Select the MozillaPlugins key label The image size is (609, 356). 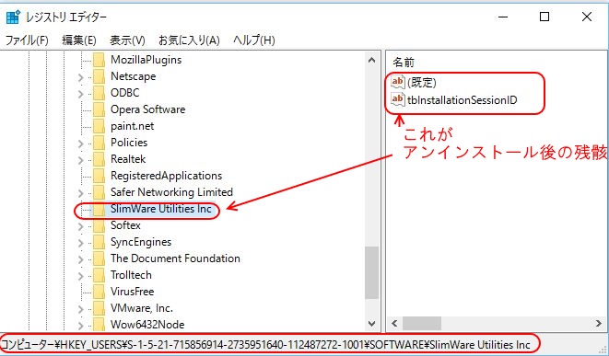click(146, 60)
